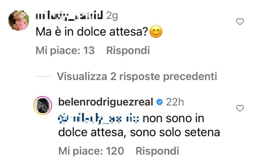The height and width of the screenshot is (161, 260).
Task: Tap the heart on belenrodriguezreal's reply
Action: click(x=240, y=108)
